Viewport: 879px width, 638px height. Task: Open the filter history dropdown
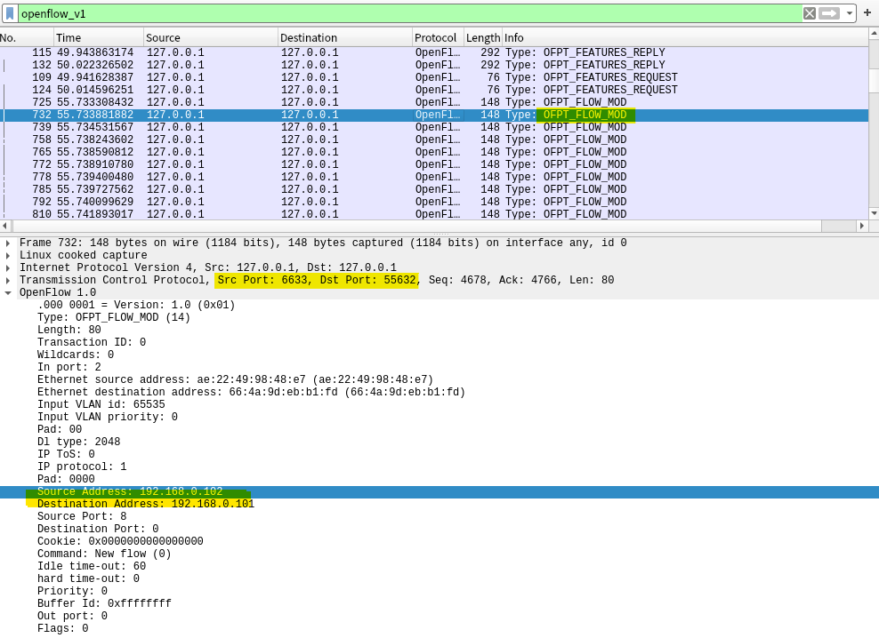tap(850, 13)
